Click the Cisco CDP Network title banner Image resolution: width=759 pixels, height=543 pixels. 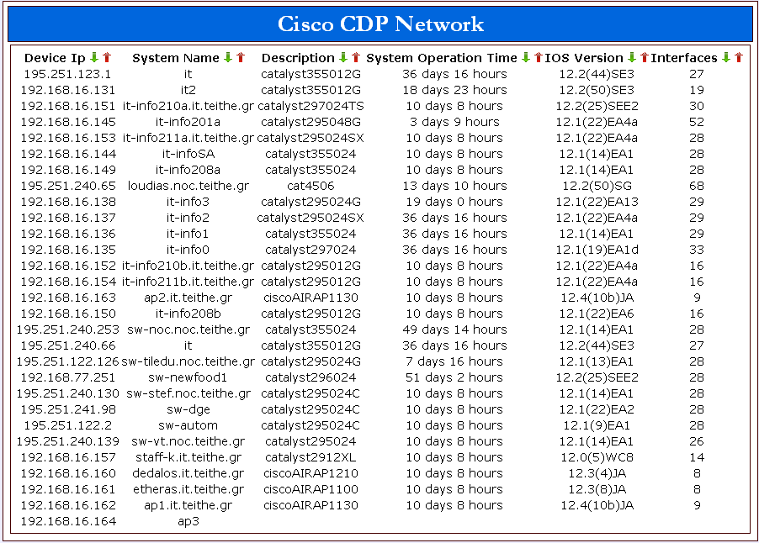click(380, 24)
